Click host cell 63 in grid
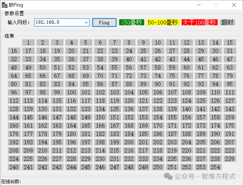Image resolution: width=243 pixels, height=186 pixels. point(230,67)
